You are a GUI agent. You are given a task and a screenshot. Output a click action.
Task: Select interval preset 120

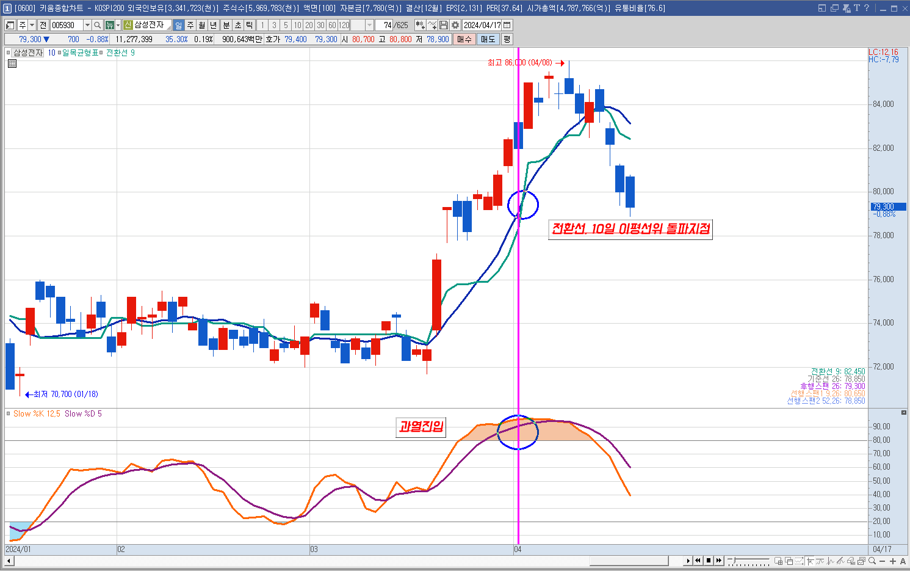point(344,25)
